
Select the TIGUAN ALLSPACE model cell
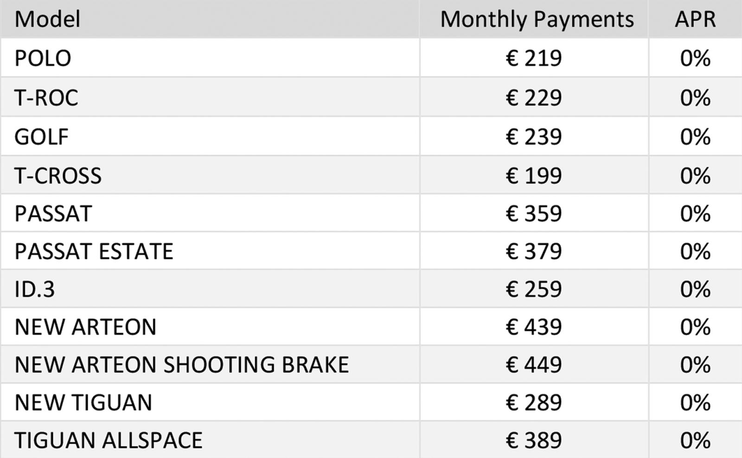pyautogui.click(x=210, y=440)
